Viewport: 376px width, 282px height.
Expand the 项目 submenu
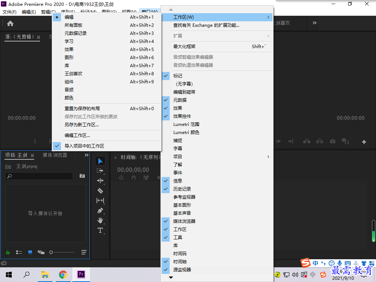click(x=217, y=156)
